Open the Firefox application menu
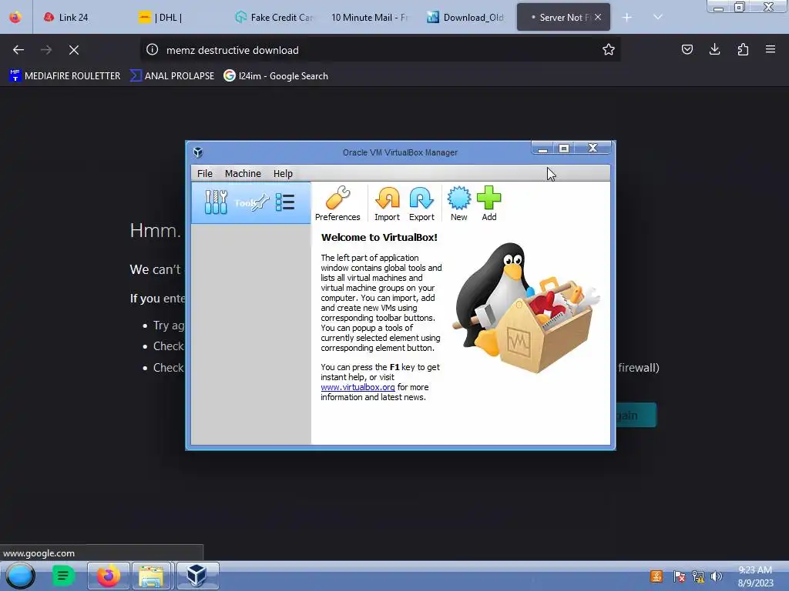 point(771,49)
